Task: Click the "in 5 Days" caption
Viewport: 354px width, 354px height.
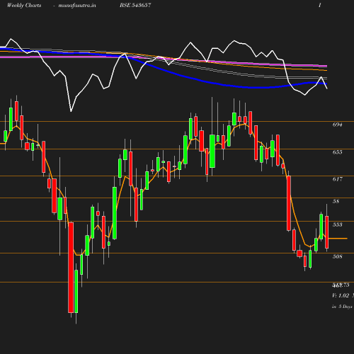Action: click(342, 307)
